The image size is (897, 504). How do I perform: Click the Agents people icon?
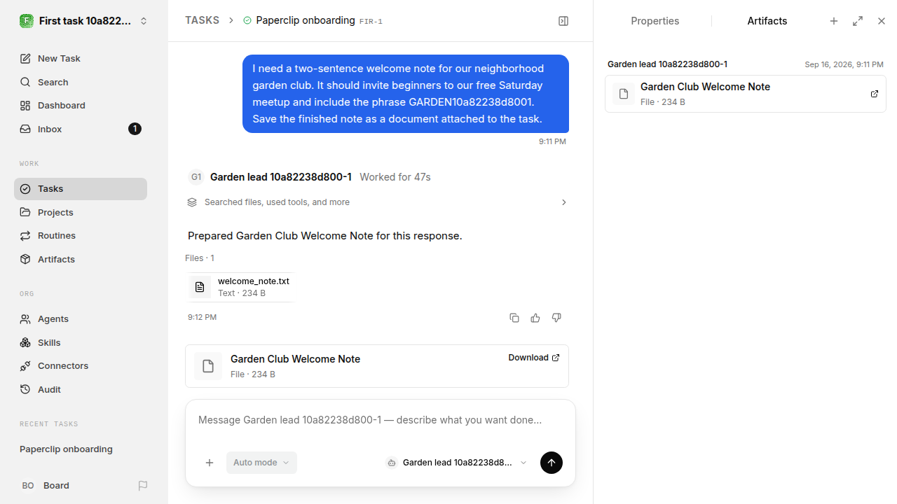click(25, 319)
